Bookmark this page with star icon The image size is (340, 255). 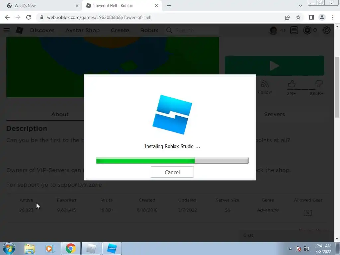[298, 17]
